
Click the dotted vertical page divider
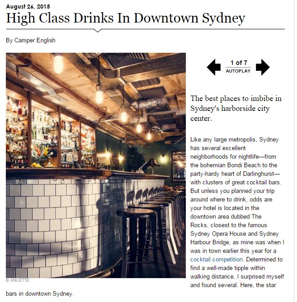coord(294,151)
